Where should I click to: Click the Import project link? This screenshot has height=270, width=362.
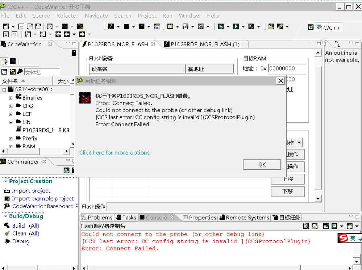point(31,191)
